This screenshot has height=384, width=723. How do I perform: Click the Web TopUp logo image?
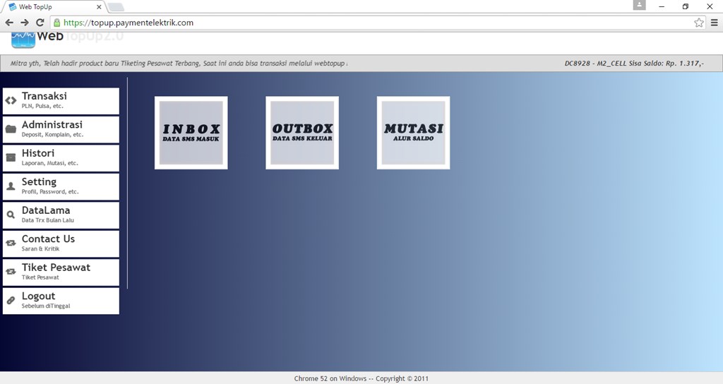click(23, 39)
